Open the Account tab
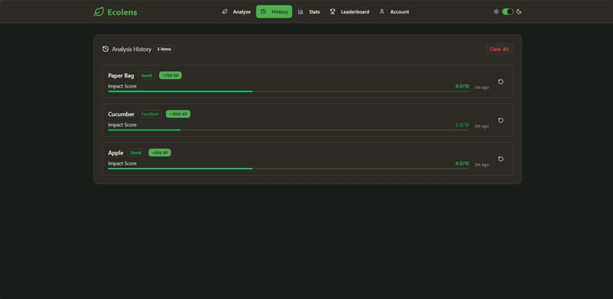The height and width of the screenshot is (299, 613). 394,11
